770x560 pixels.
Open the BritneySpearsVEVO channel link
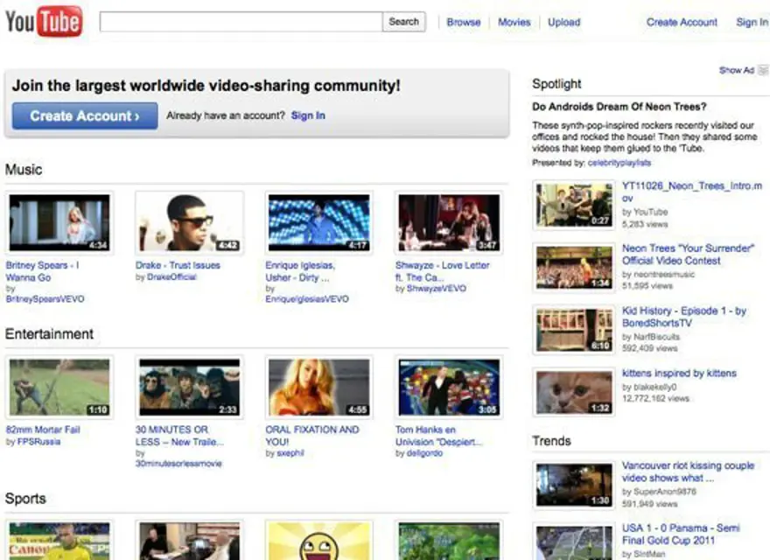click(x=45, y=298)
